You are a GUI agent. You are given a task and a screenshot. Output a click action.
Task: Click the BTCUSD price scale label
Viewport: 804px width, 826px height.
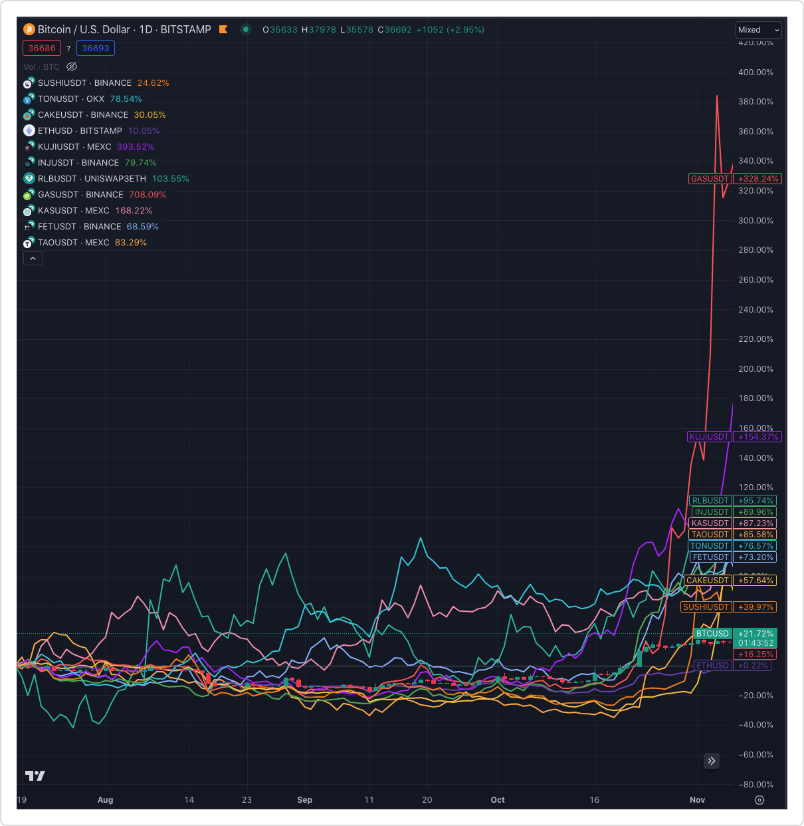click(x=712, y=634)
